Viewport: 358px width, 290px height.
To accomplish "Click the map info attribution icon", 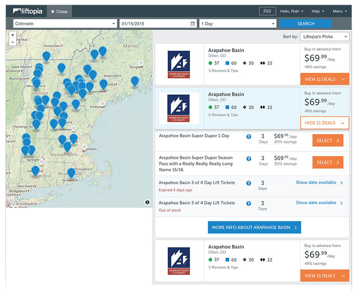I will coord(147,202).
